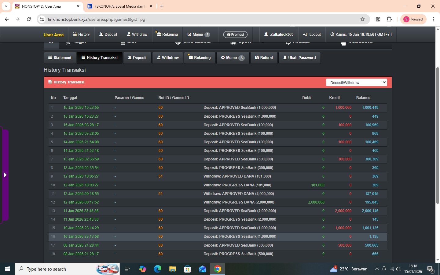Screen dimensions: 440x275
Task: Bookmark this page with the star icon
Action: coord(363,19)
